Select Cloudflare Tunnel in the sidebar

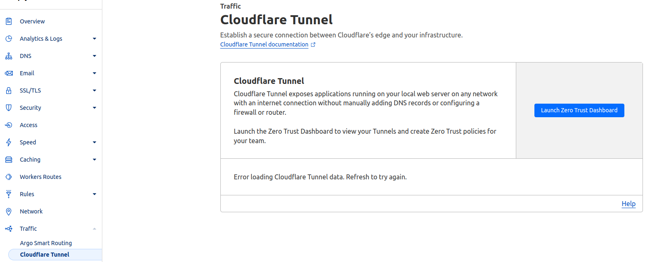point(45,254)
